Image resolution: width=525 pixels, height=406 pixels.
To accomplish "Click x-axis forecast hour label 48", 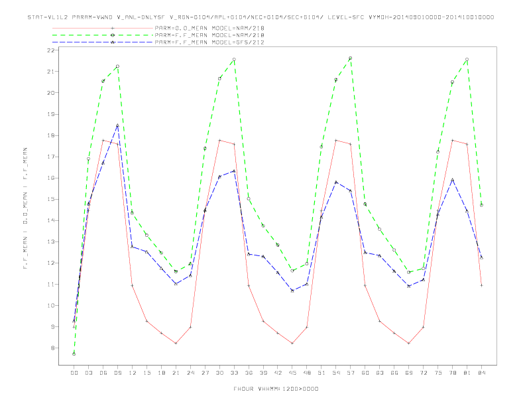I will (x=307, y=373).
